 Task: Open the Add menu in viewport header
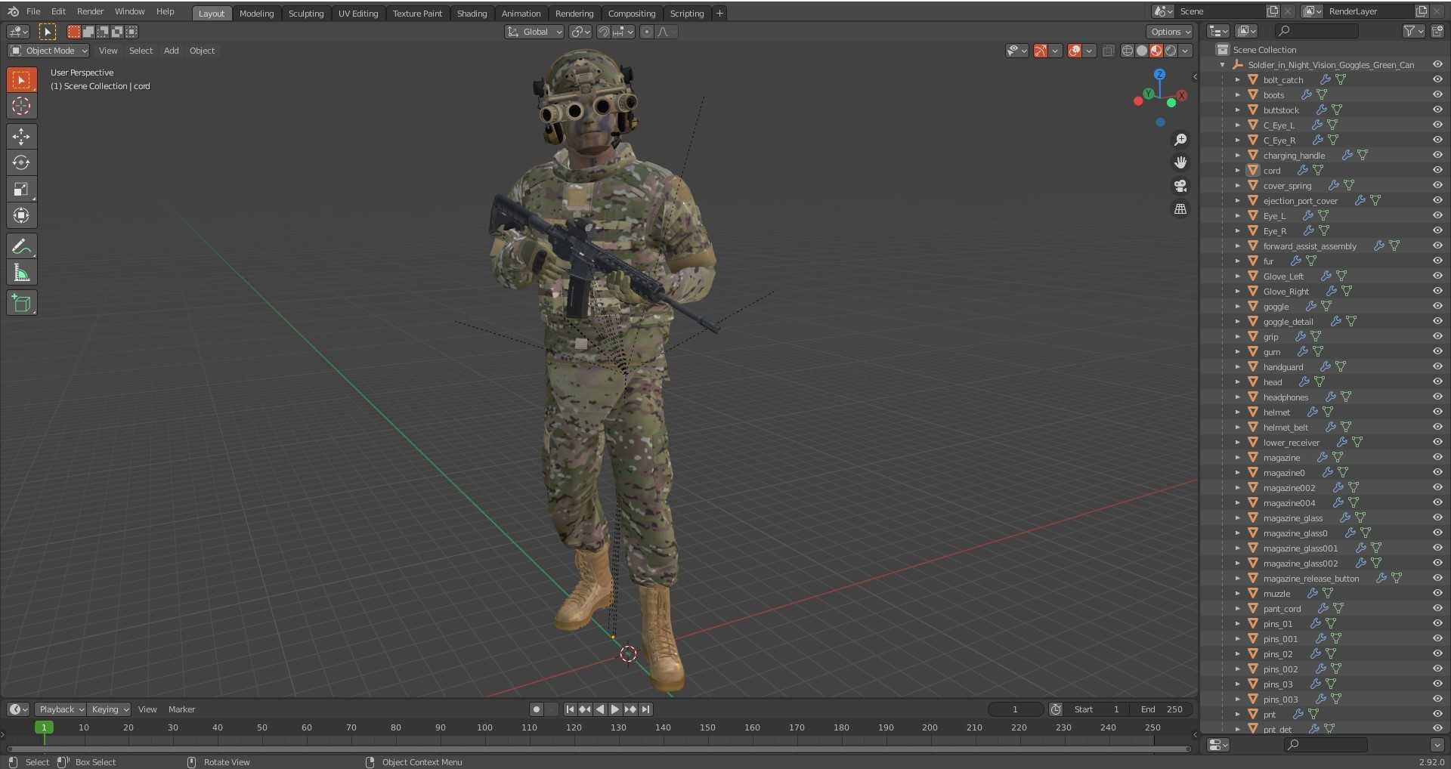172,51
